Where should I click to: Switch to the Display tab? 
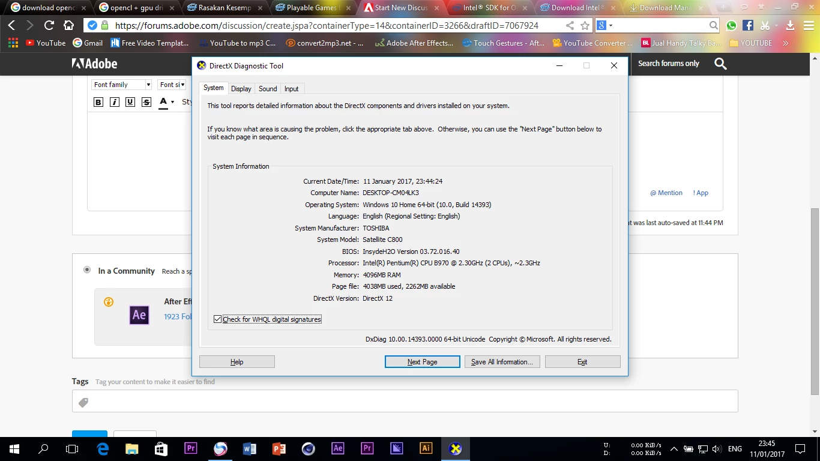pyautogui.click(x=241, y=89)
